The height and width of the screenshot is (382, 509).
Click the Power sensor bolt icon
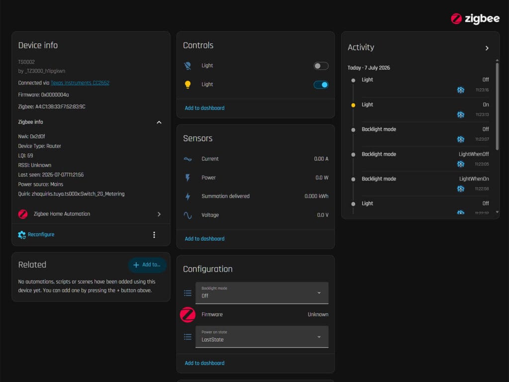(187, 178)
